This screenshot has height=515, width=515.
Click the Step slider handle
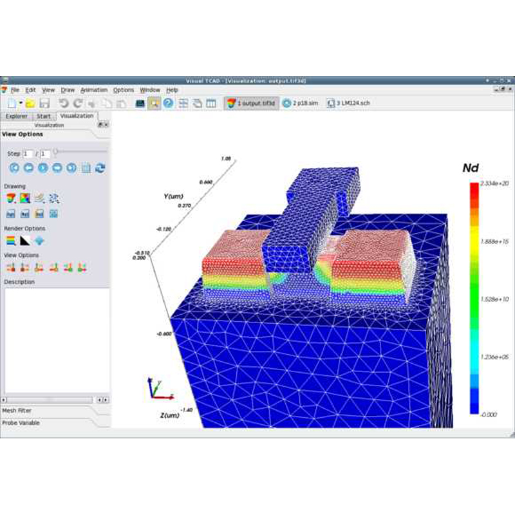tap(56, 153)
